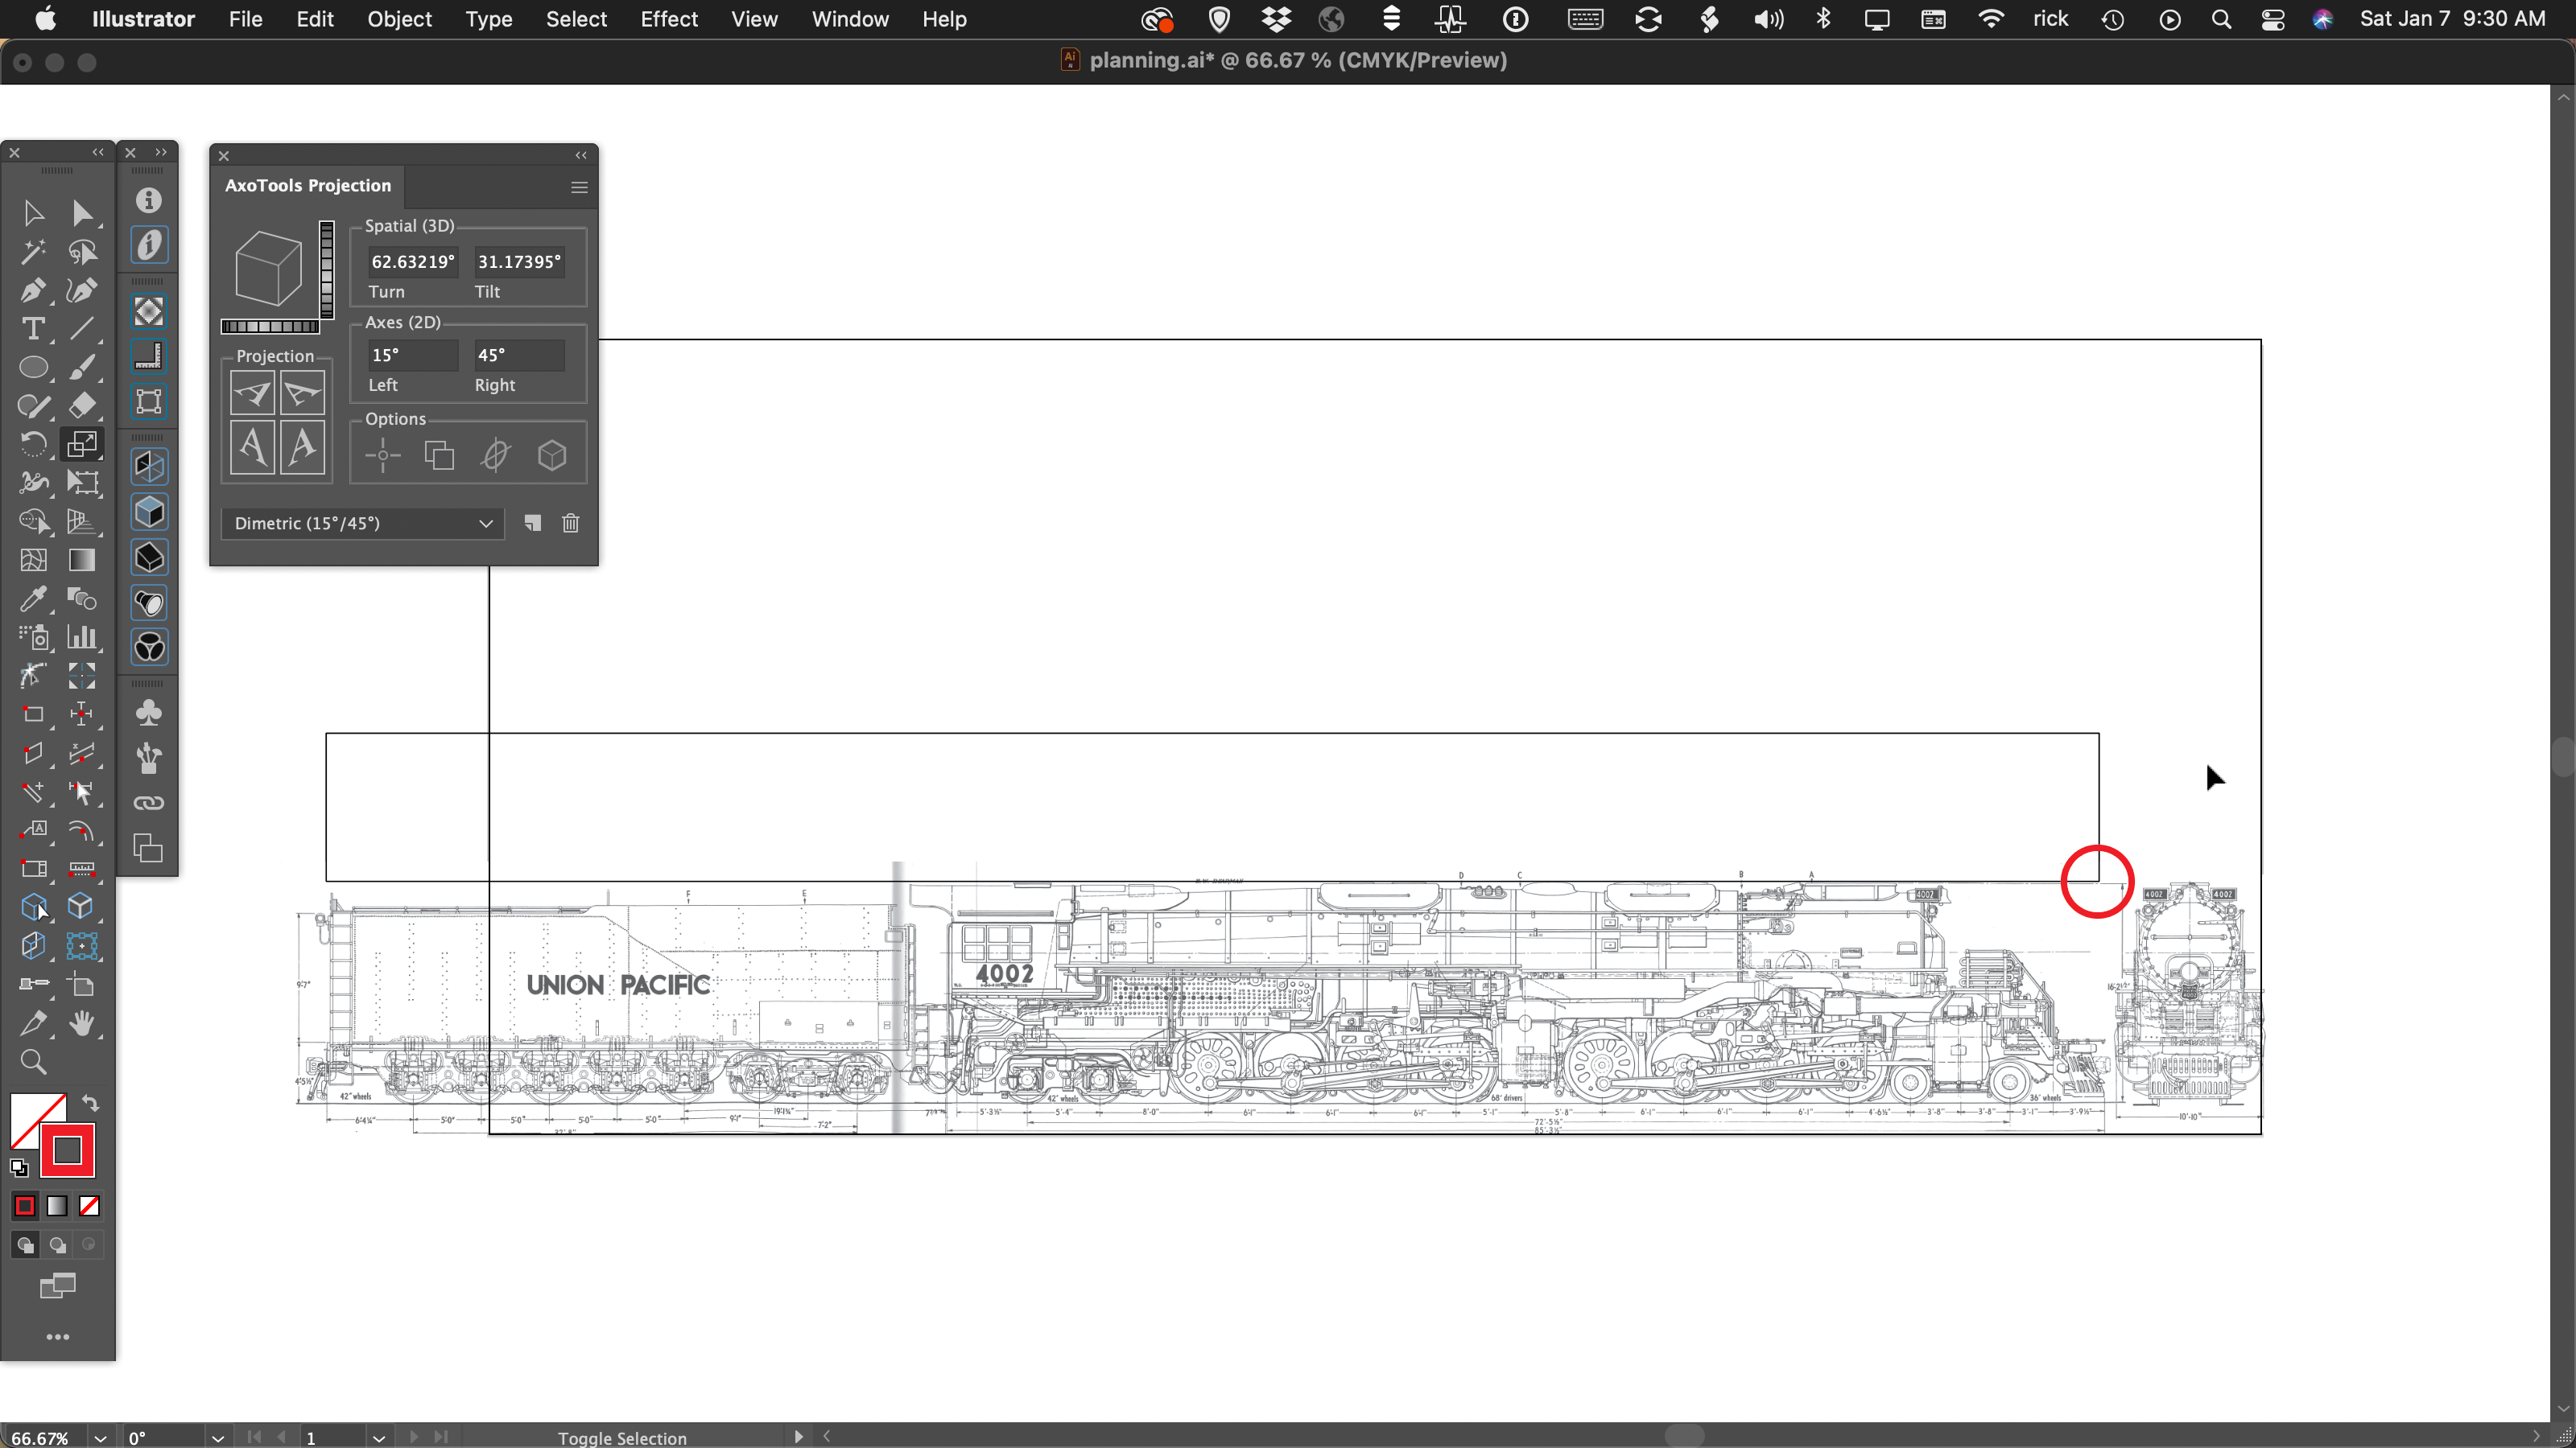Select the Magic Wand tool
The height and width of the screenshot is (1448, 2576).
coord(33,252)
